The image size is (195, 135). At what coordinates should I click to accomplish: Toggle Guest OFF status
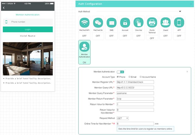pos(165,36)
